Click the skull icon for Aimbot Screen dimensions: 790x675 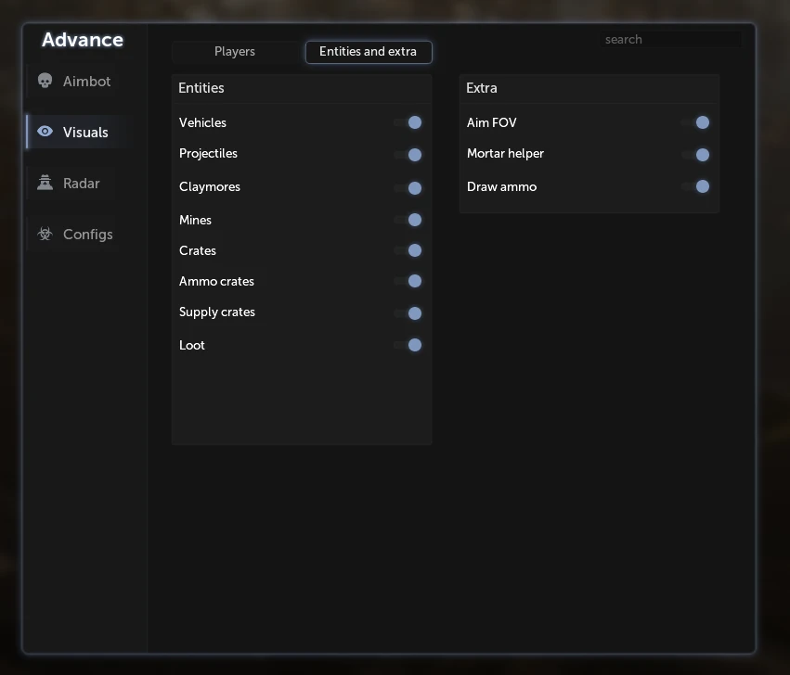coord(45,81)
